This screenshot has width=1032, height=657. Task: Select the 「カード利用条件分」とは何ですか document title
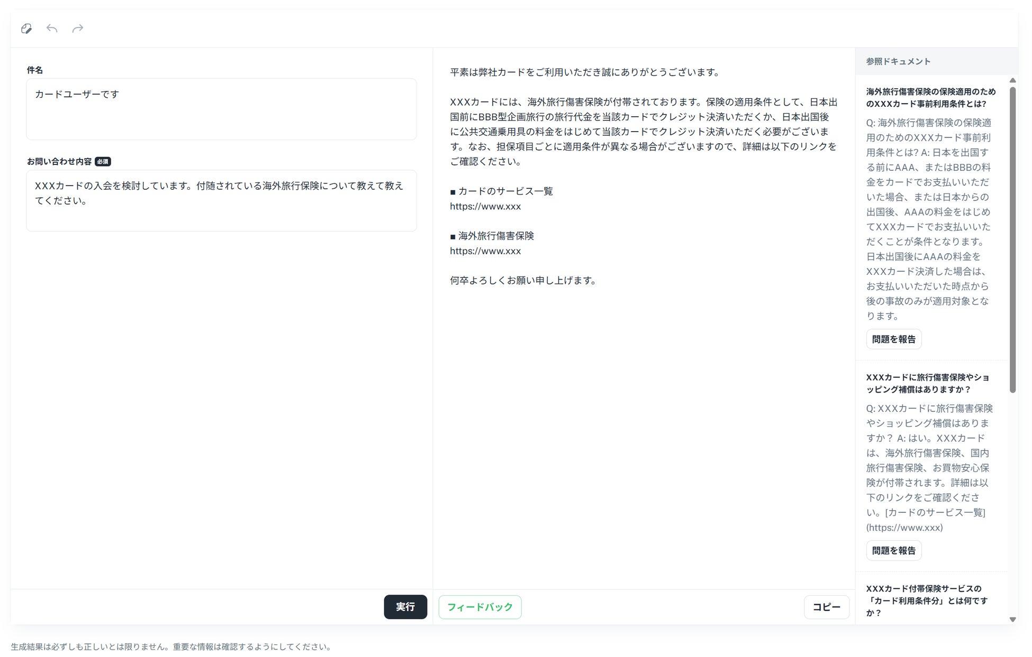click(926, 600)
